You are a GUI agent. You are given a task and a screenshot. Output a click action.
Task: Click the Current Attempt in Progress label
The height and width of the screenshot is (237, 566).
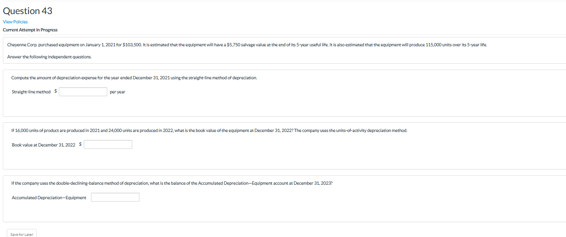[x=30, y=29]
